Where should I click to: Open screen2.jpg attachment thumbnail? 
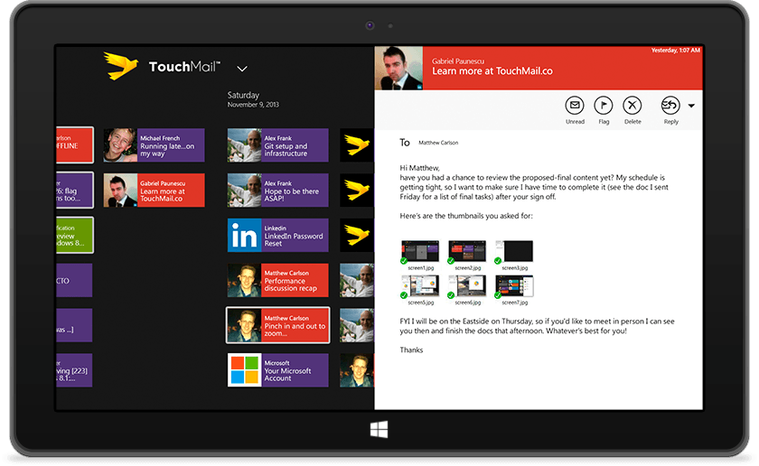click(467, 251)
